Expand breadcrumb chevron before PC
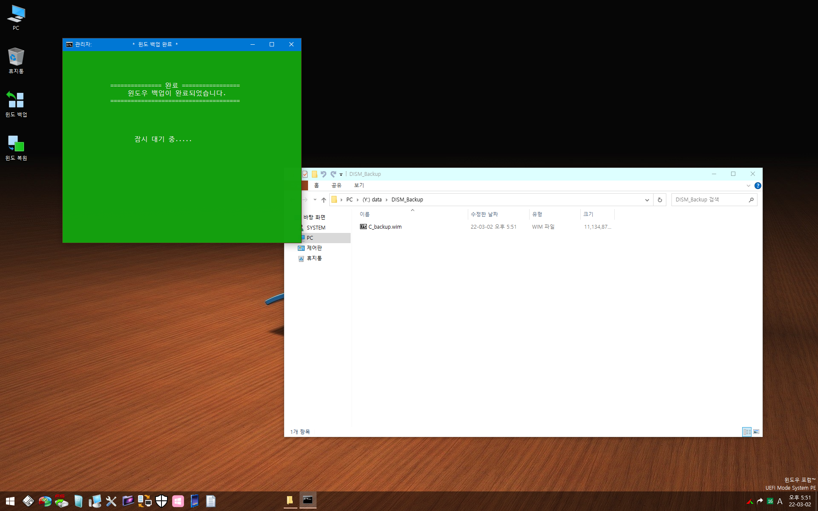Image resolution: width=818 pixels, height=511 pixels. (x=341, y=200)
